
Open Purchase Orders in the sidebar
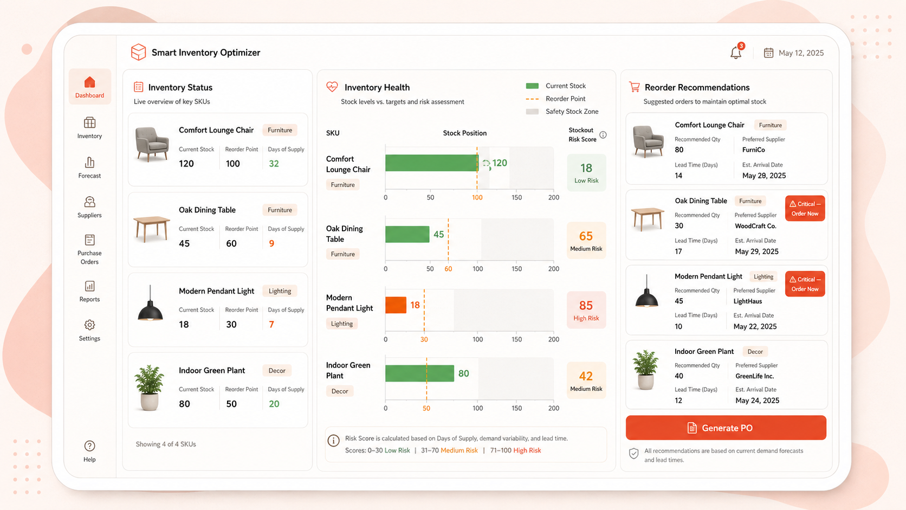click(x=89, y=249)
